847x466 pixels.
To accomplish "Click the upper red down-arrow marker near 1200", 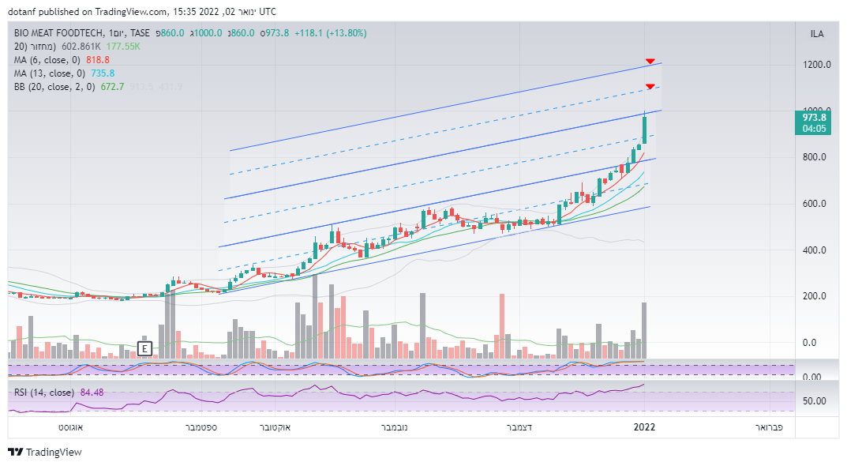I will pyautogui.click(x=650, y=61).
